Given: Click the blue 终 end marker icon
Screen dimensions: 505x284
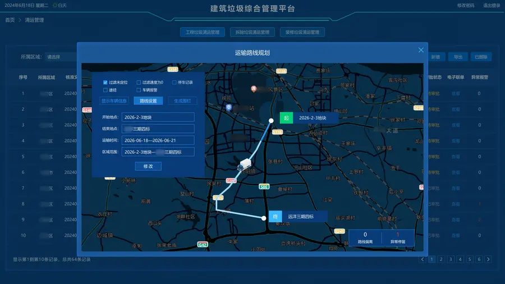Looking at the screenshot, I should [276, 217].
